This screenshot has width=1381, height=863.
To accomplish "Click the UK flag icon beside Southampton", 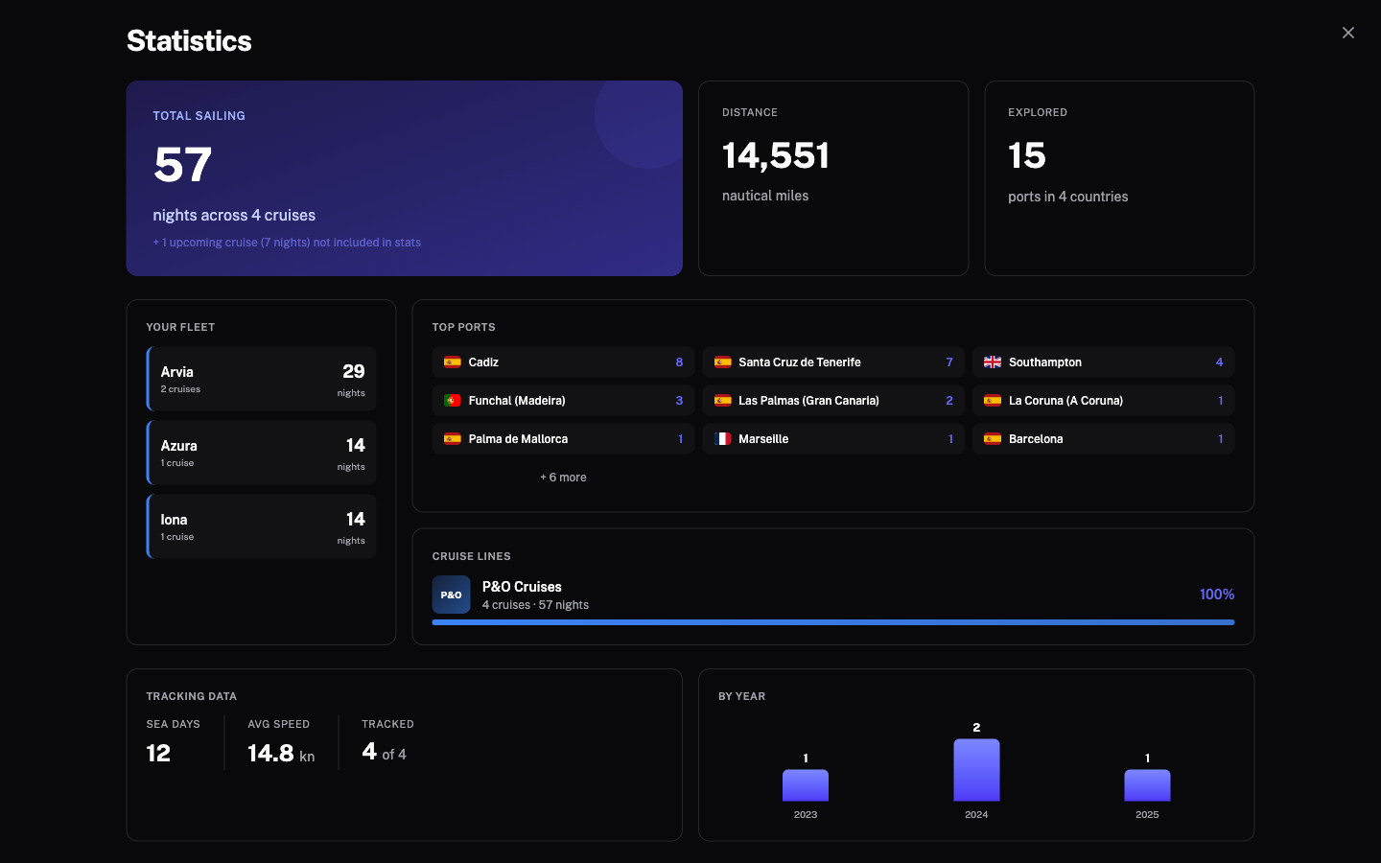I will 993,362.
